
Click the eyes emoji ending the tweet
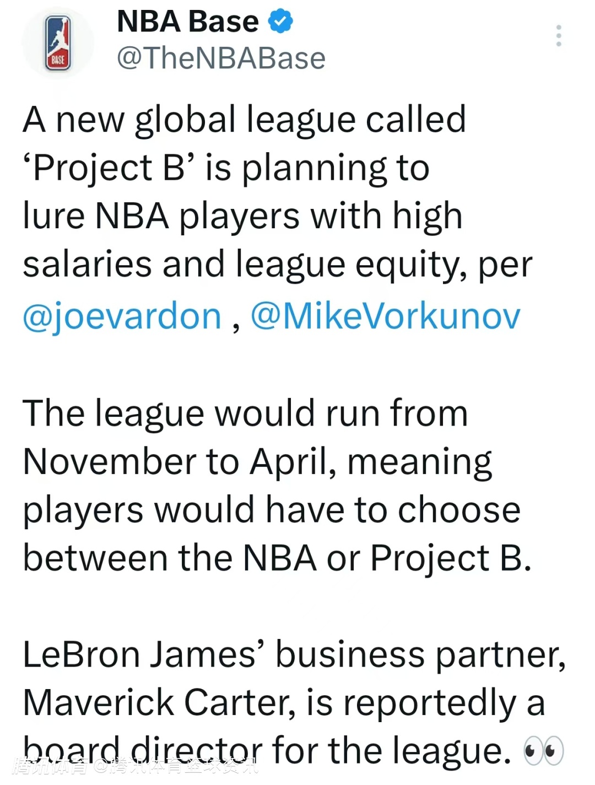pyautogui.click(x=543, y=751)
